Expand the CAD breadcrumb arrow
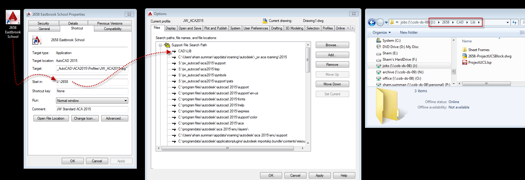Image resolution: width=525 pixels, height=180 pixels. 467,22
